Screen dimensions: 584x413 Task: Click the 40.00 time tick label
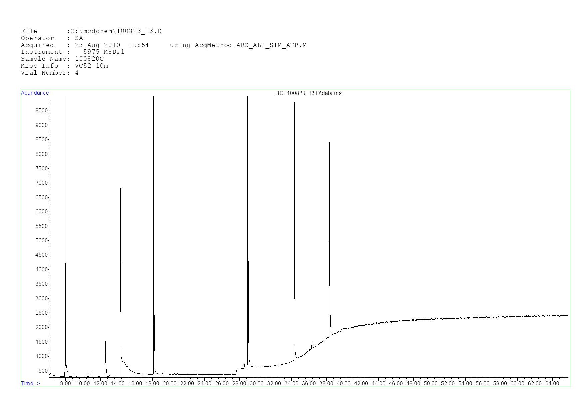pyautogui.click(x=343, y=384)
